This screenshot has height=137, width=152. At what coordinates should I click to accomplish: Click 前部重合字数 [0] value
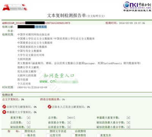69,123
